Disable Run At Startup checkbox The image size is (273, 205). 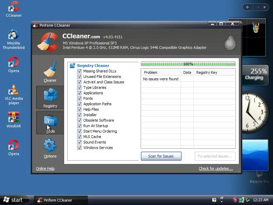click(x=79, y=126)
